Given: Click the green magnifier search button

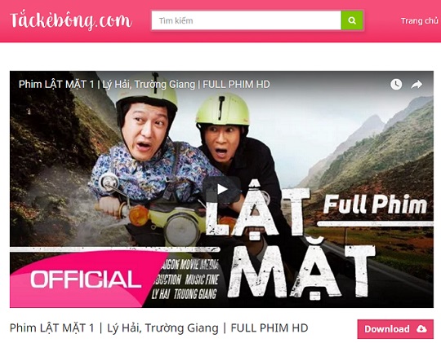Looking at the screenshot, I should [x=352, y=20].
